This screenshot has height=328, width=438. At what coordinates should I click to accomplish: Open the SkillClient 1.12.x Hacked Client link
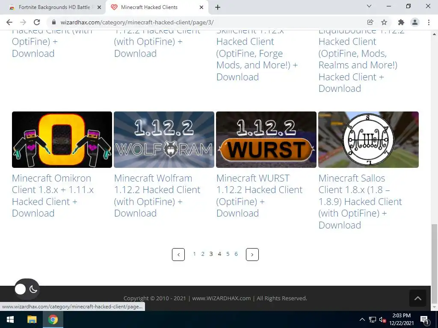click(x=257, y=56)
